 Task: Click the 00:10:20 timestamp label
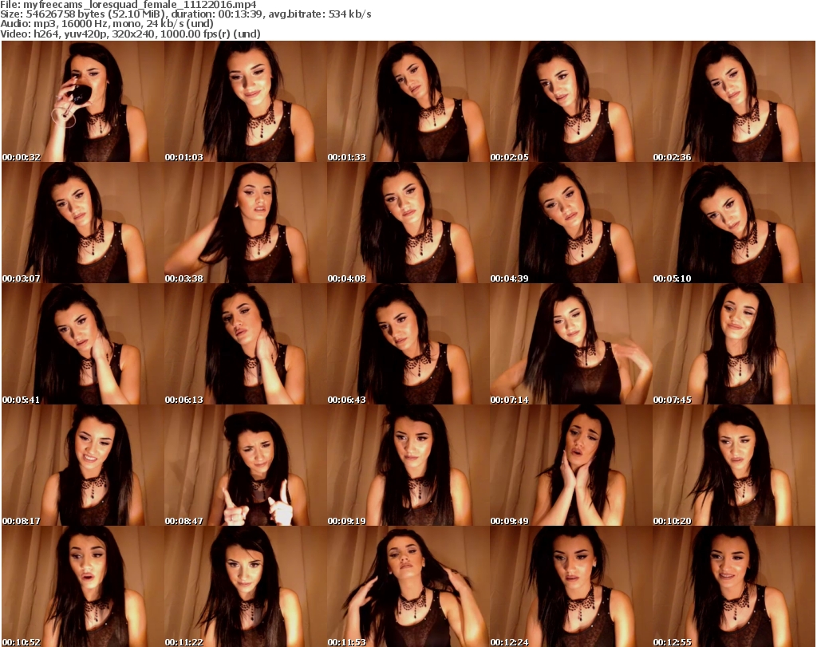672,521
